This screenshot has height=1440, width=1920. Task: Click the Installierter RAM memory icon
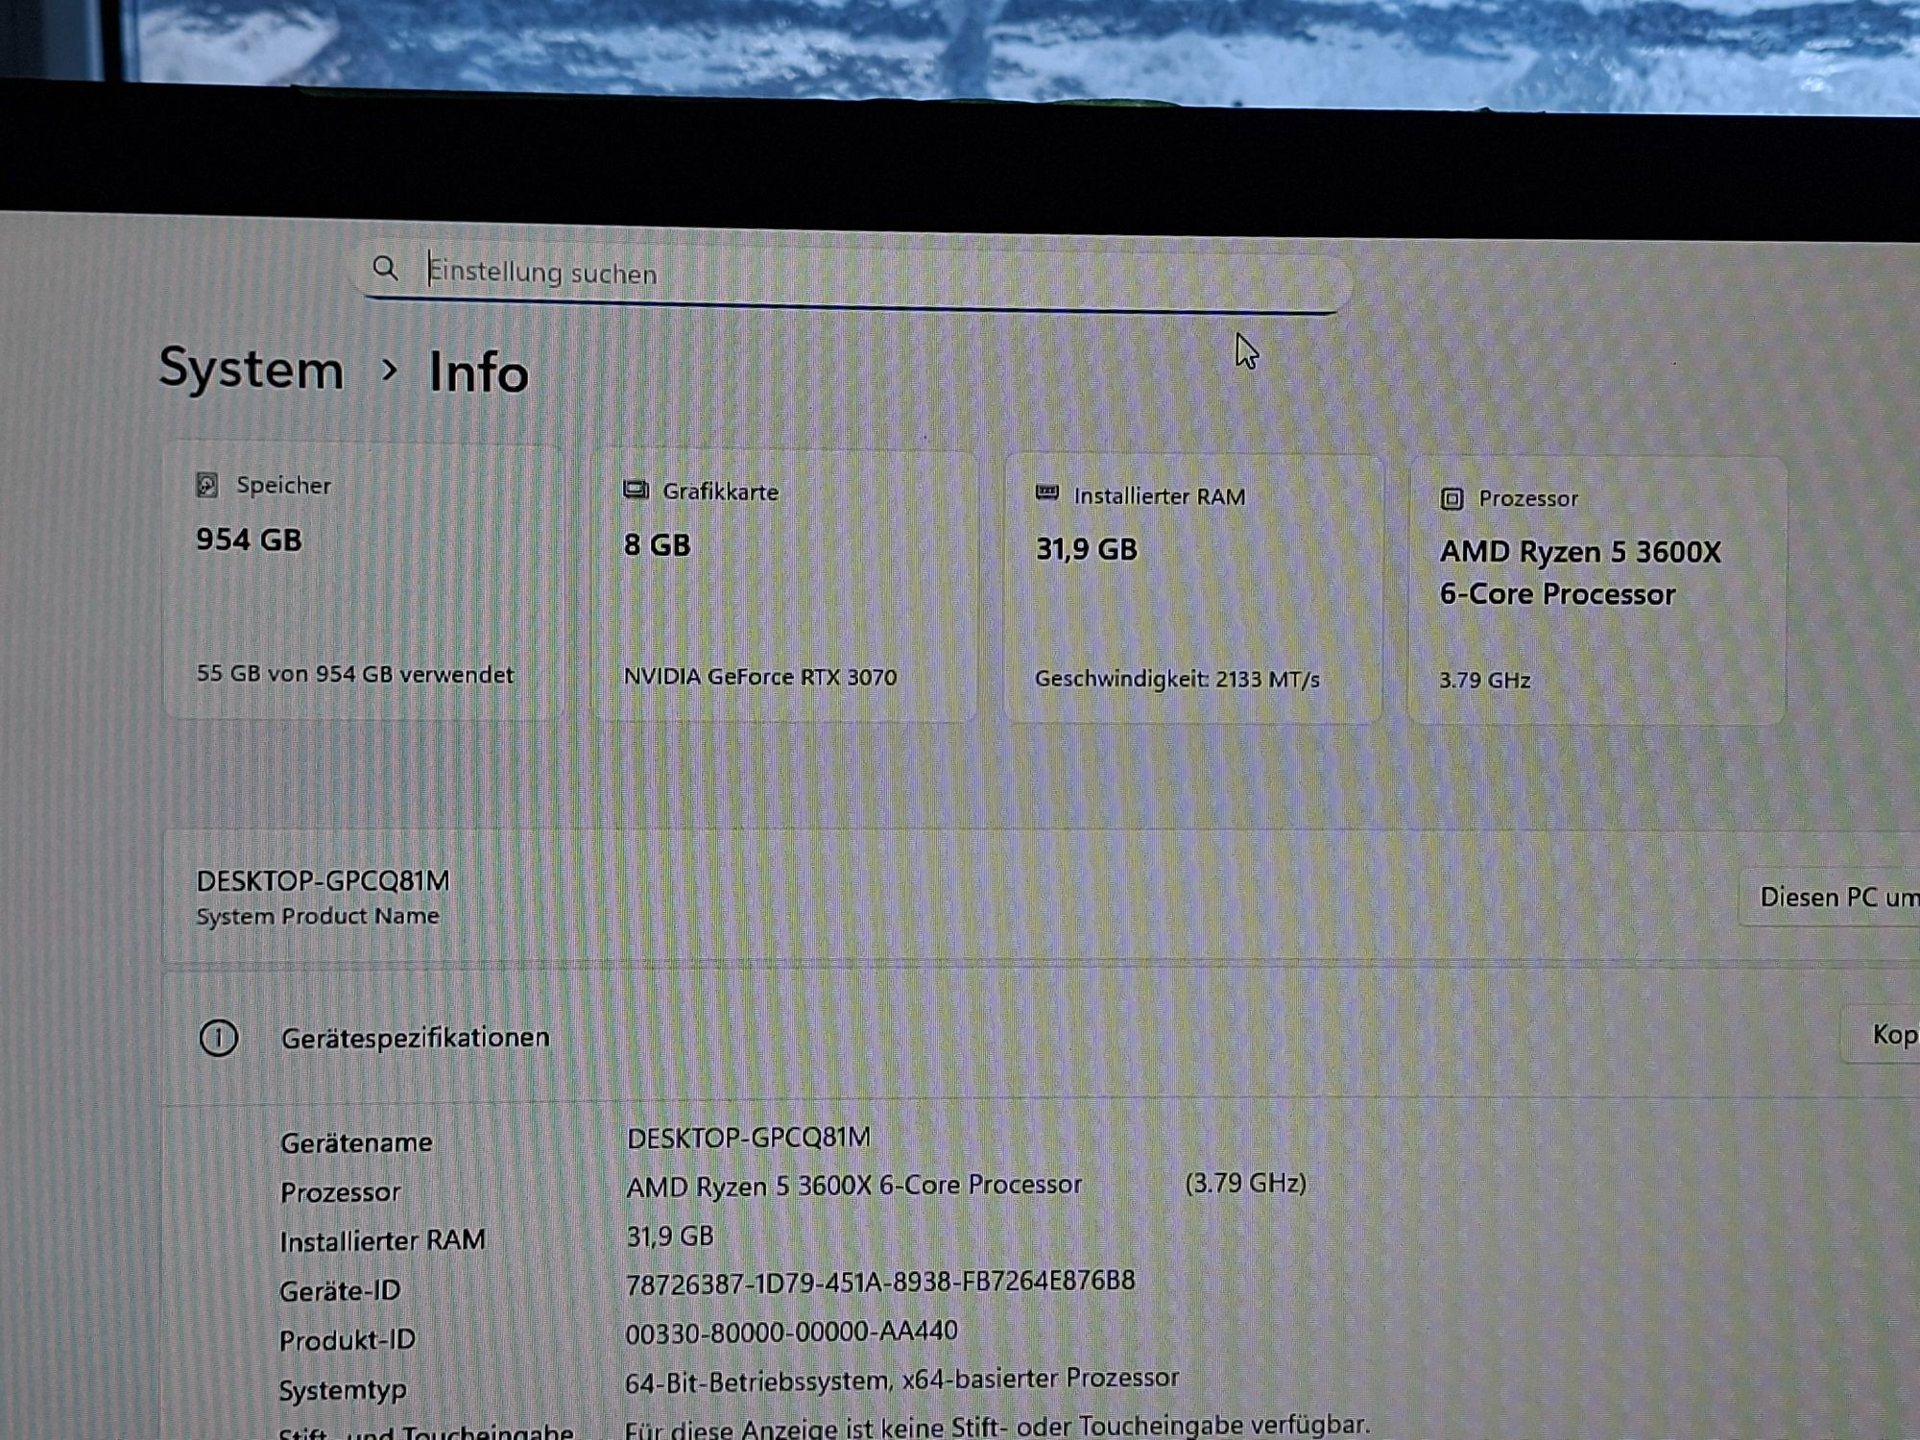click(1047, 493)
